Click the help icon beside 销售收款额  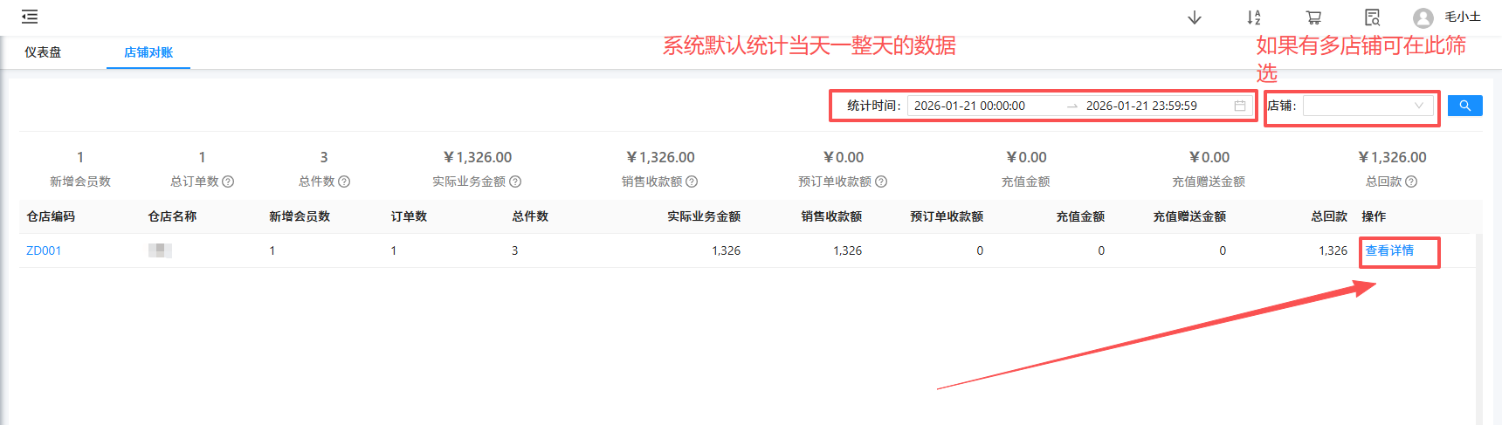692,182
